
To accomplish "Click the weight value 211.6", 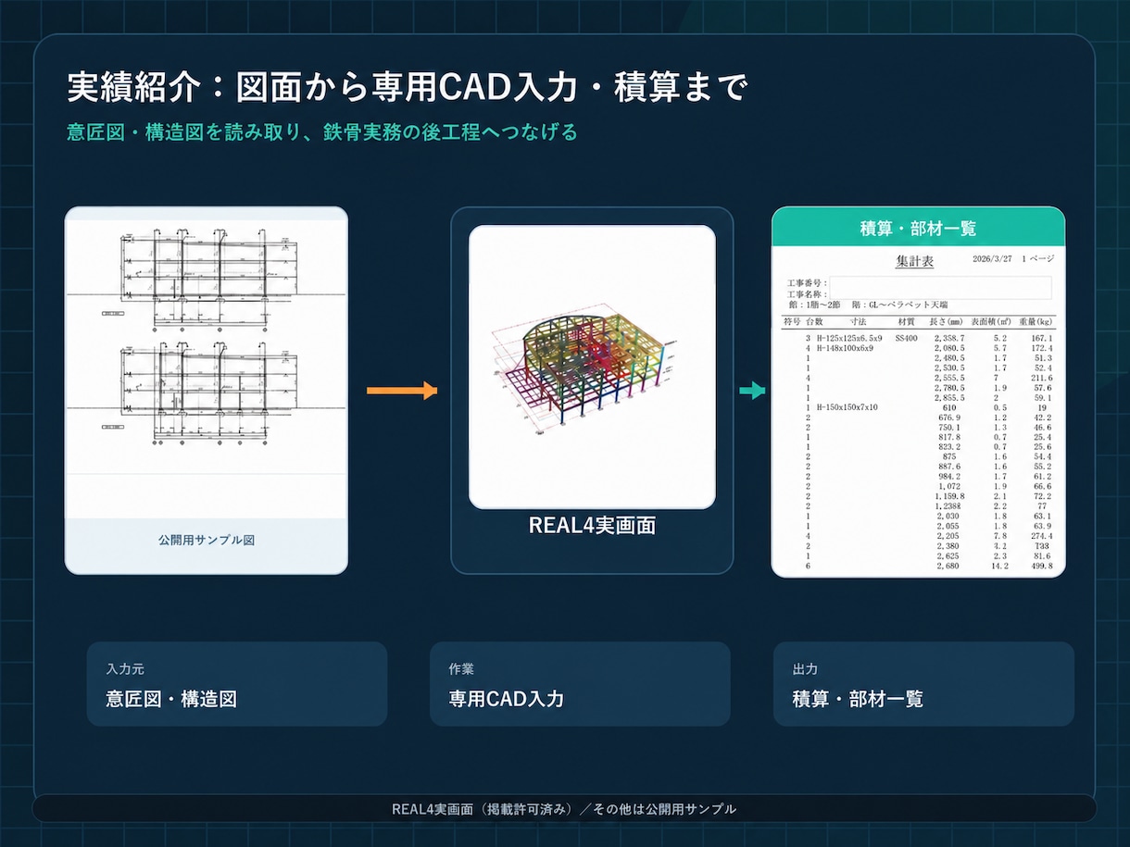I will tap(1042, 378).
